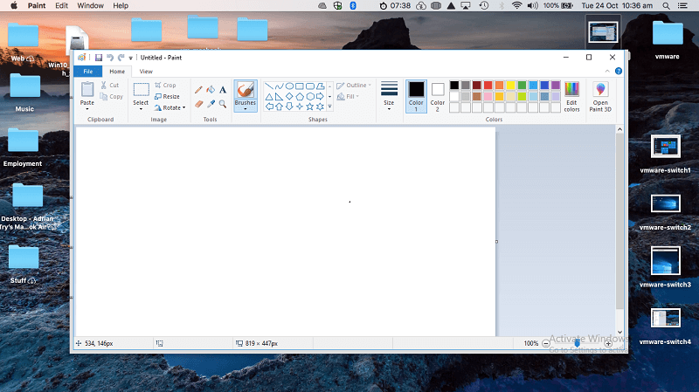Click the Crop button
The width and height of the screenshot is (699, 392).
click(165, 85)
